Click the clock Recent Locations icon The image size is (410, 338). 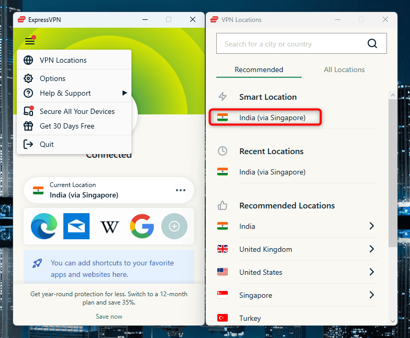[x=223, y=151]
